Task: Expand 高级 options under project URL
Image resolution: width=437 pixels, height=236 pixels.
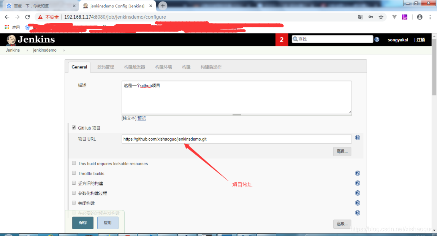Action: tap(342, 151)
